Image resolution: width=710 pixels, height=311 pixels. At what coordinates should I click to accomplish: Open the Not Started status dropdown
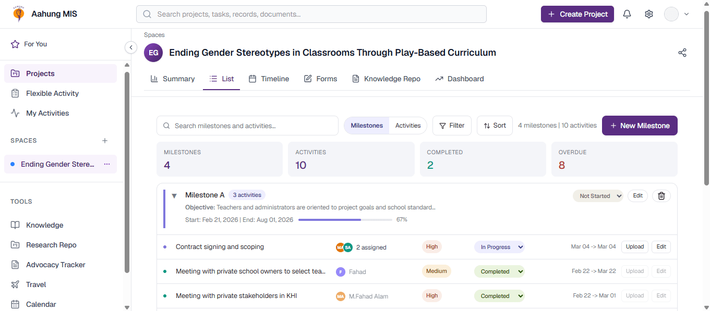pyautogui.click(x=598, y=196)
